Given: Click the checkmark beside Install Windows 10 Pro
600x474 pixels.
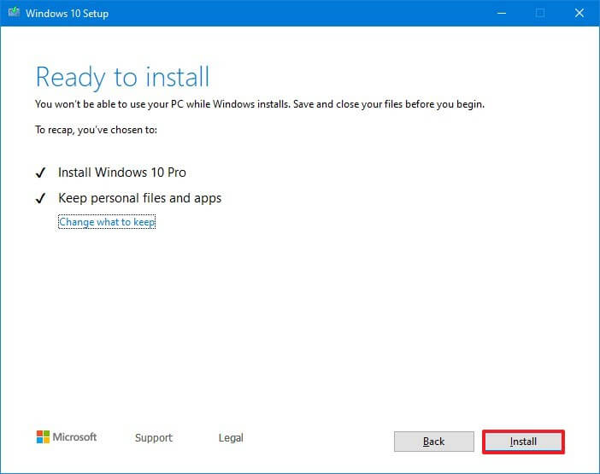Looking at the screenshot, I should (x=40, y=173).
